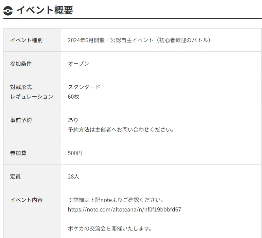Open the note.com/altoteana URL
This screenshot has width=262, height=238.
pos(124,209)
